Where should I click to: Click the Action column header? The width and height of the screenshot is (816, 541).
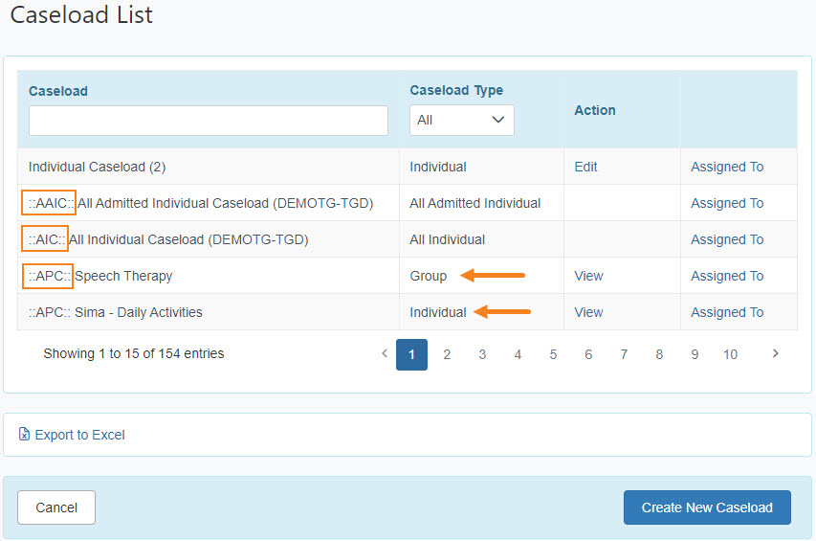pos(595,110)
